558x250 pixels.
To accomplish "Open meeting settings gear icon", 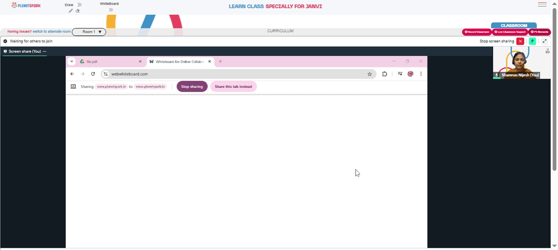I will [6, 41].
